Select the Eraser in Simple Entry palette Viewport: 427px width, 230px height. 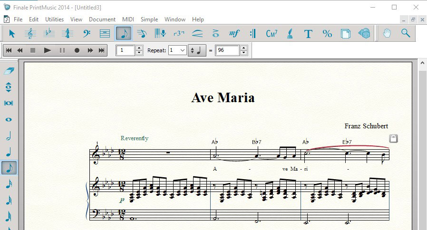point(9,71)
